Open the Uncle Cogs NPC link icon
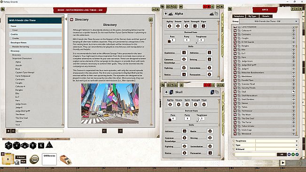 (235, 130)
